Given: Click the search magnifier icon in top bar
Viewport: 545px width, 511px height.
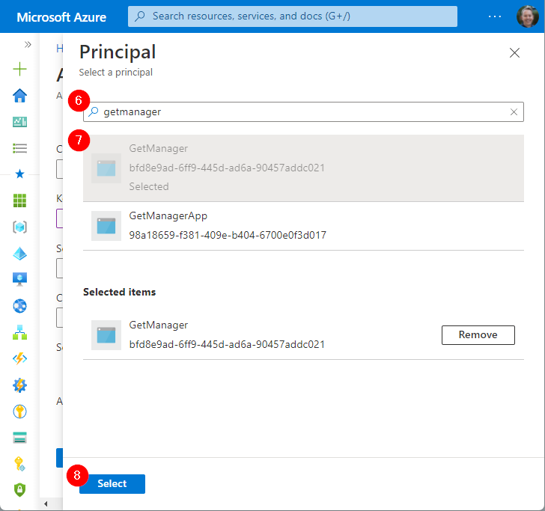Looking at the screenshot, I should click(x=140, y=16).
